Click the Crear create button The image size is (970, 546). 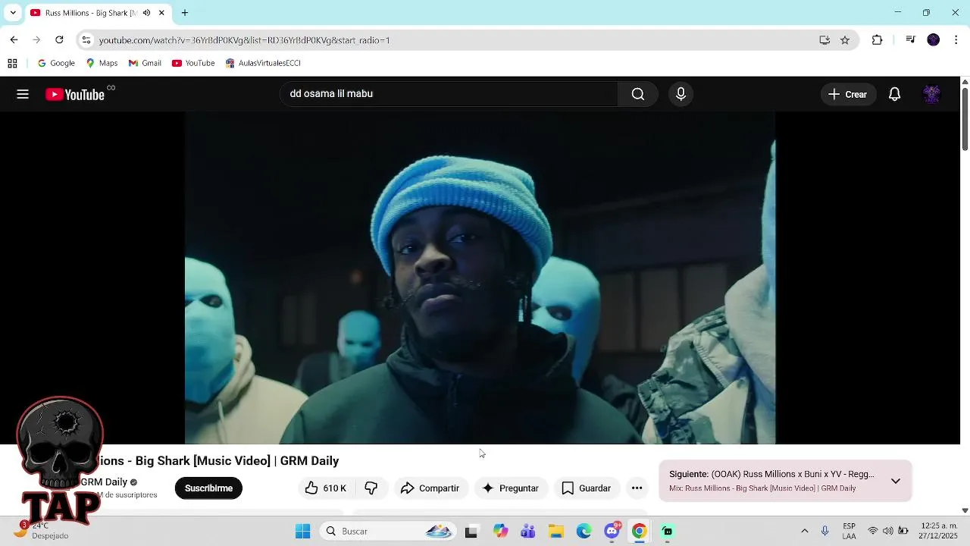click(x=847, y=94)
